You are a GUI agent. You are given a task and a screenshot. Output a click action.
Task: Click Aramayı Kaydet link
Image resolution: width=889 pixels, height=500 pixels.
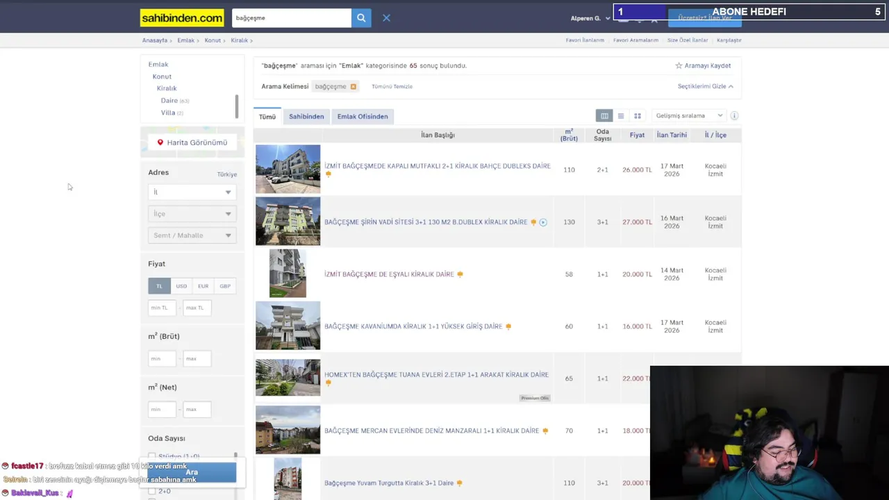point(708,65)
